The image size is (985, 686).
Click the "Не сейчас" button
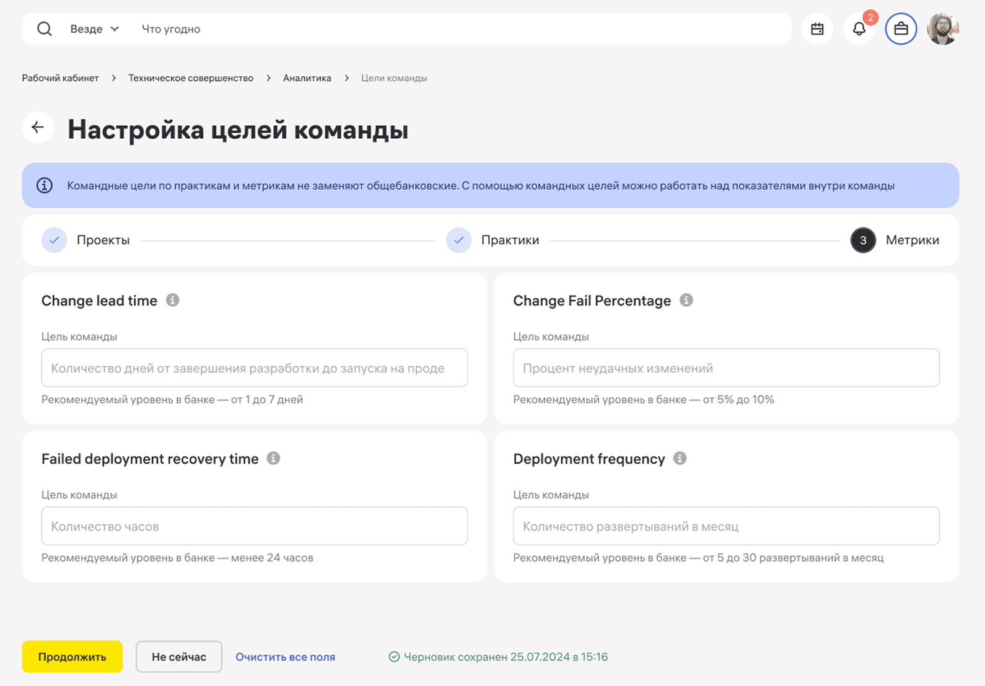pos(178,657)
